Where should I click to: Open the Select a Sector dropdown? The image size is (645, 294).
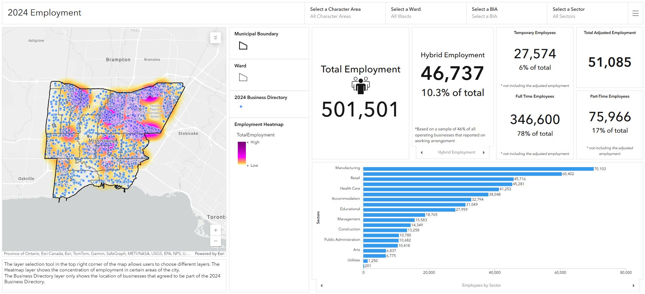[x=587, y=13]
